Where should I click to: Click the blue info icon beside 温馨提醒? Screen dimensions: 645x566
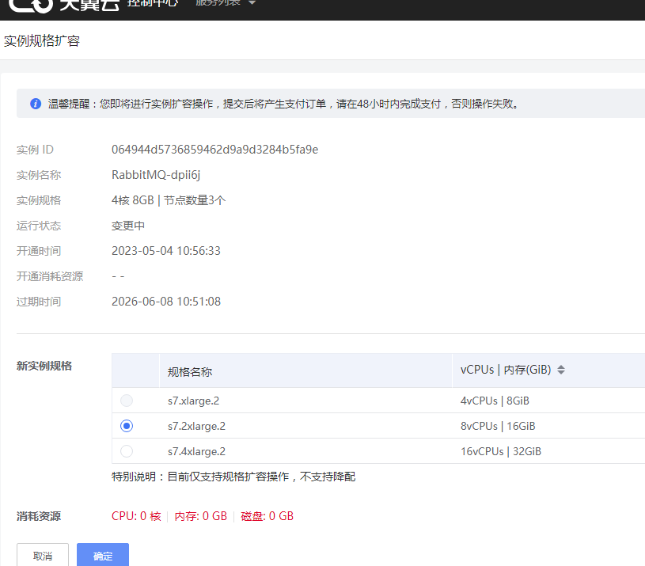pos(36,104)
